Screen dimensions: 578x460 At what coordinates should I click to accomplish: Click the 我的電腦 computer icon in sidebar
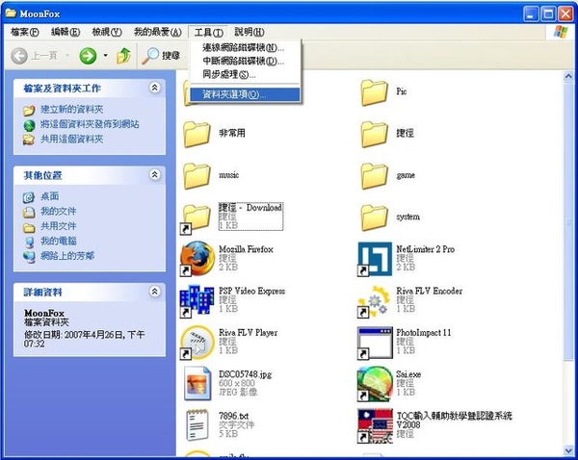click(x=29, y=242)
